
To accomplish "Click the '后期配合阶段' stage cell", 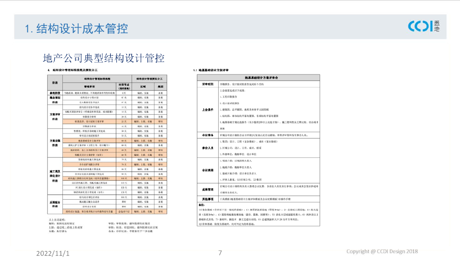I will [x=55, y=204].
